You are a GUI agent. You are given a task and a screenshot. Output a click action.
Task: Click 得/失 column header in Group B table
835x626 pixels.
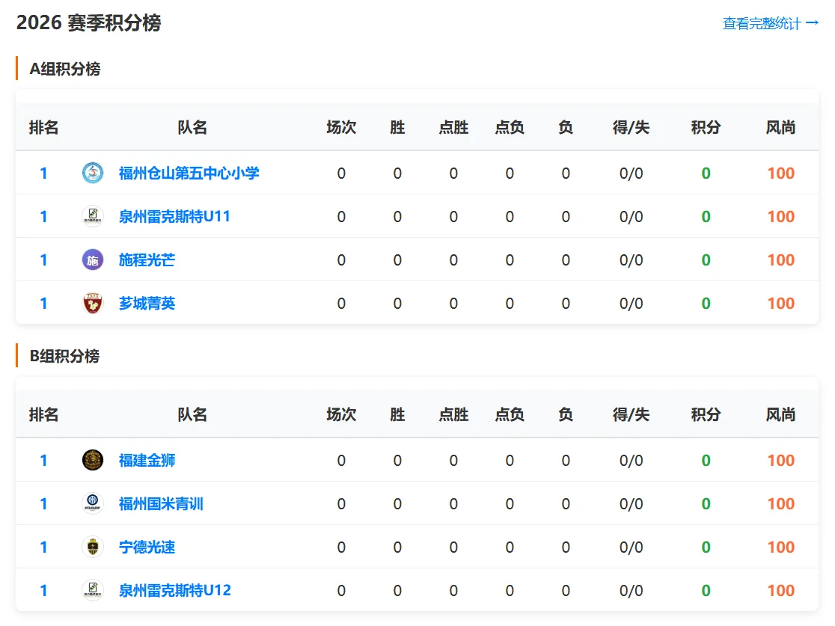coord(631,414)
